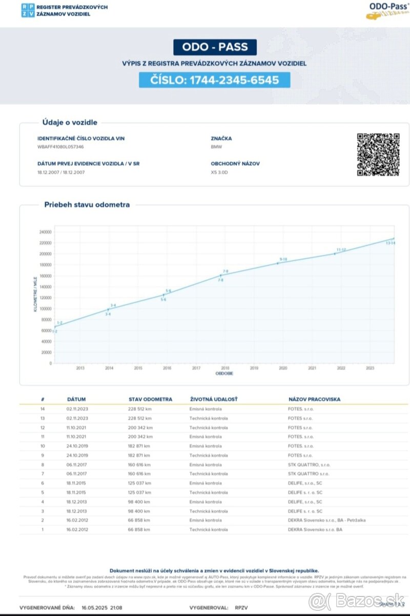Click graph data point labeled 1-2

[55, 326]
